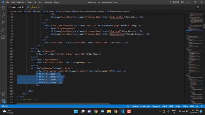The width and height of the screenshot is (205, 115).
Task: Close the index.html tab
Action: pos(23,7)
